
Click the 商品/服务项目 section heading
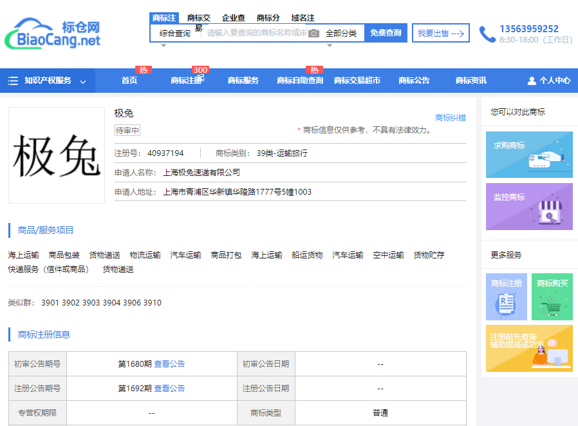click(x=46, y=230)
